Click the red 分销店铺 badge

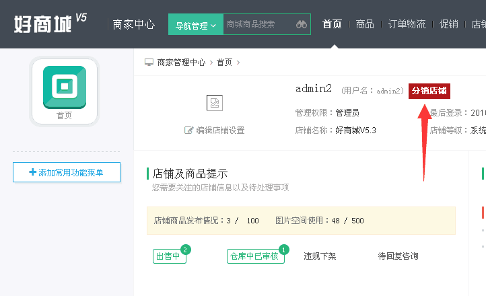[429, 91]
